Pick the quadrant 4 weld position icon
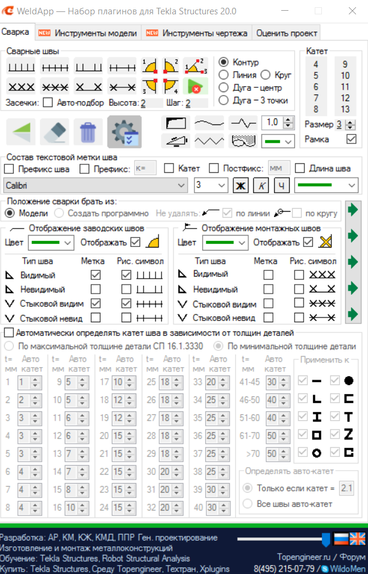Viewport: 368px width, 574px height. (x=171, y=86)
